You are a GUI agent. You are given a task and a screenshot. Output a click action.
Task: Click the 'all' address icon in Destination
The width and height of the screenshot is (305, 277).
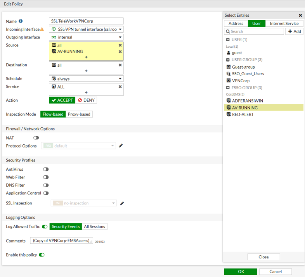(x=54, y=65)
